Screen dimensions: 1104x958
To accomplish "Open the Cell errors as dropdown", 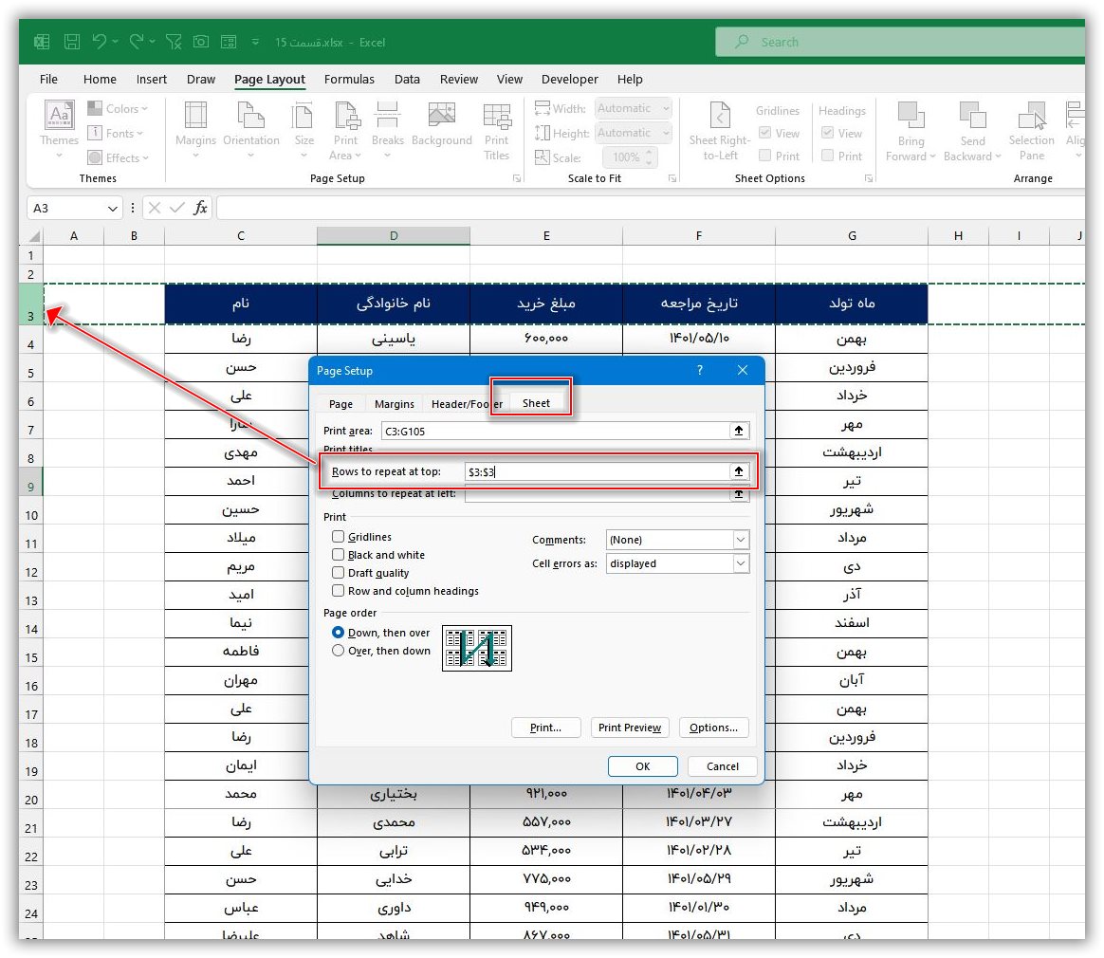I will click(x=741, y=563).
